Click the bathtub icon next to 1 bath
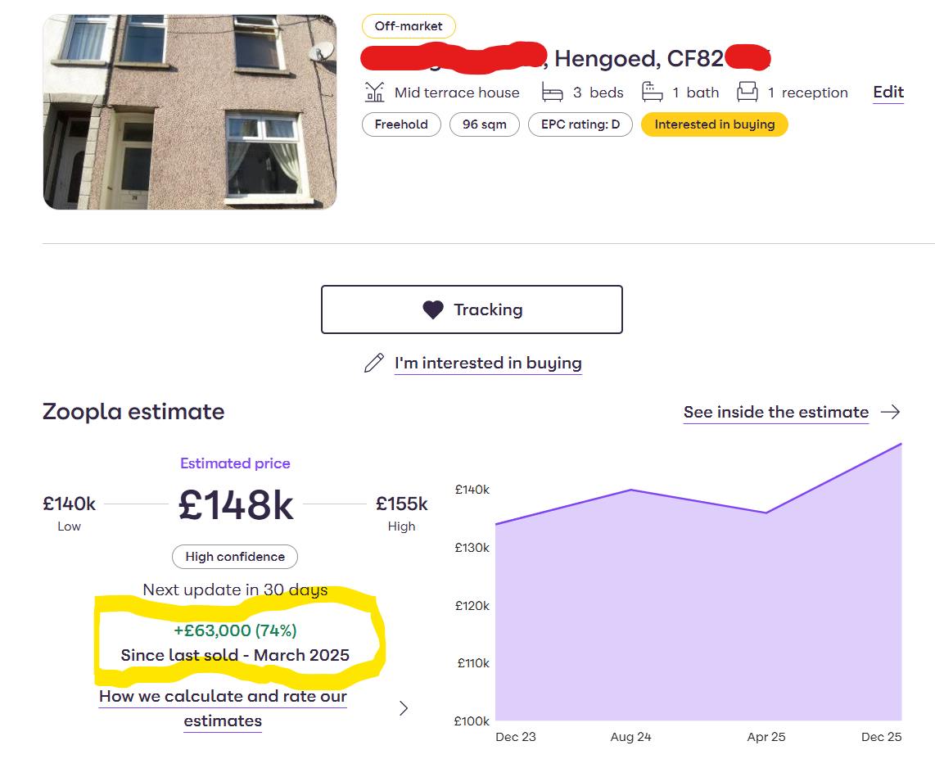The width and height of the screenshot is (935, 759). pyautogui.click(x=653, y=93)
